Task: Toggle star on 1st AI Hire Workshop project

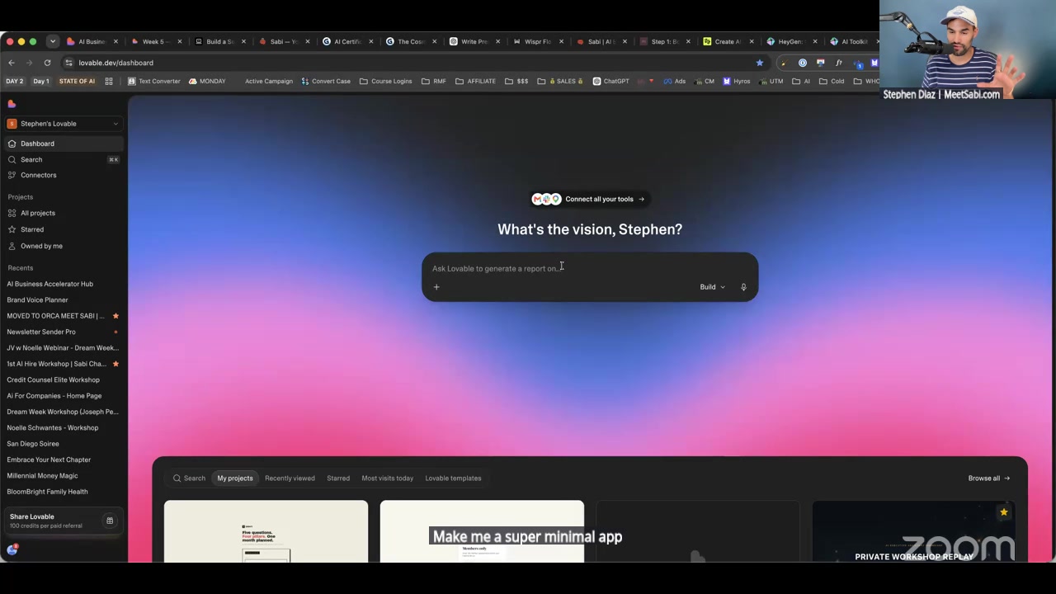Action: tap(115, 364)
